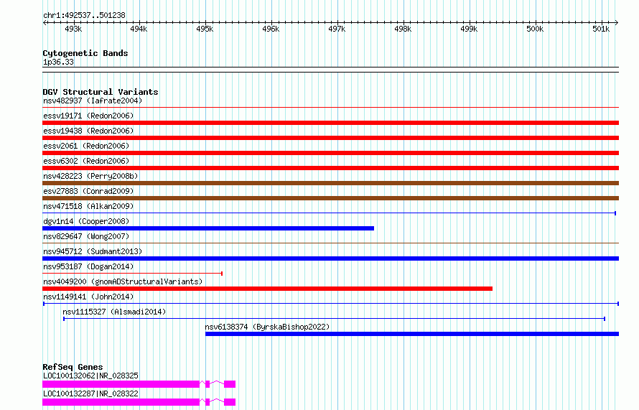Click the 500k ruler mark
Viewport: 639px width, 410px height.
tap(535, 29)
